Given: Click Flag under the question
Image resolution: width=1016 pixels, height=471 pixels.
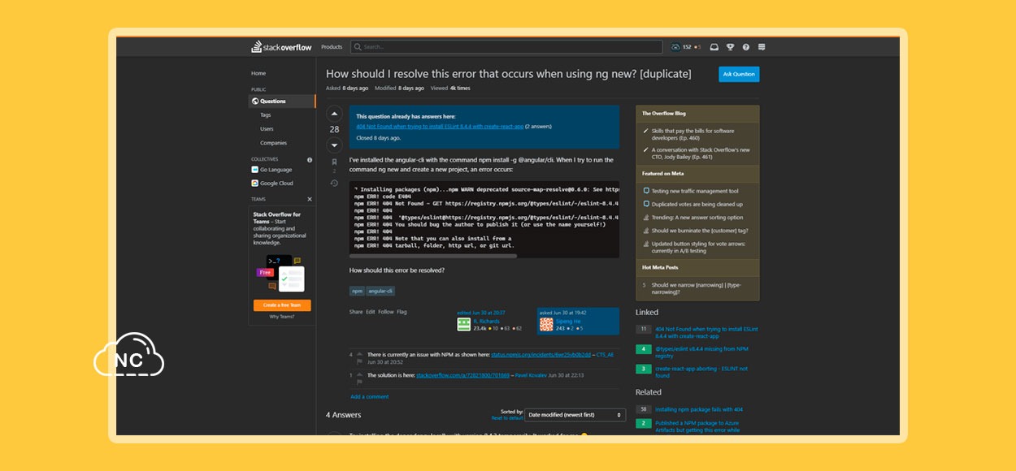Looking at the screenshot, I should click(402, 312).
